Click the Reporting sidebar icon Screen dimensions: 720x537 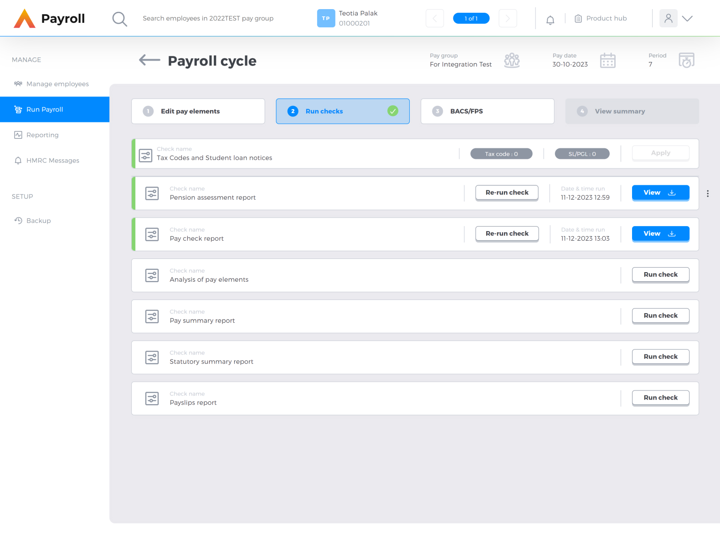[18, 135]
